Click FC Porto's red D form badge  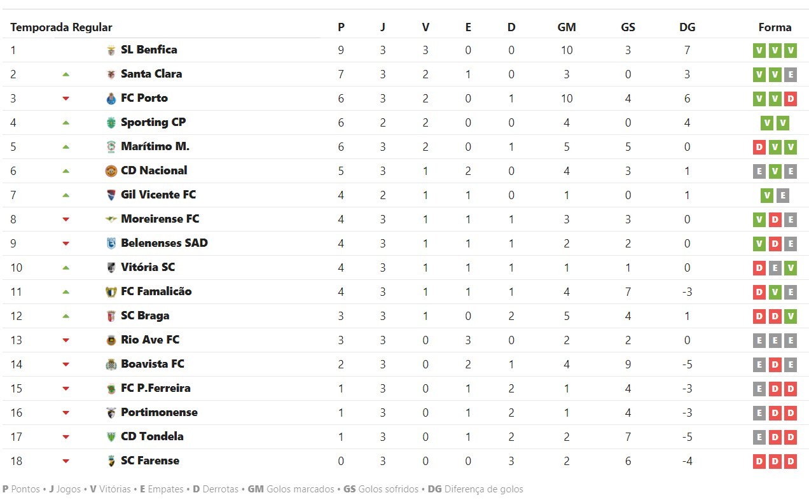(x=791, y=99)
